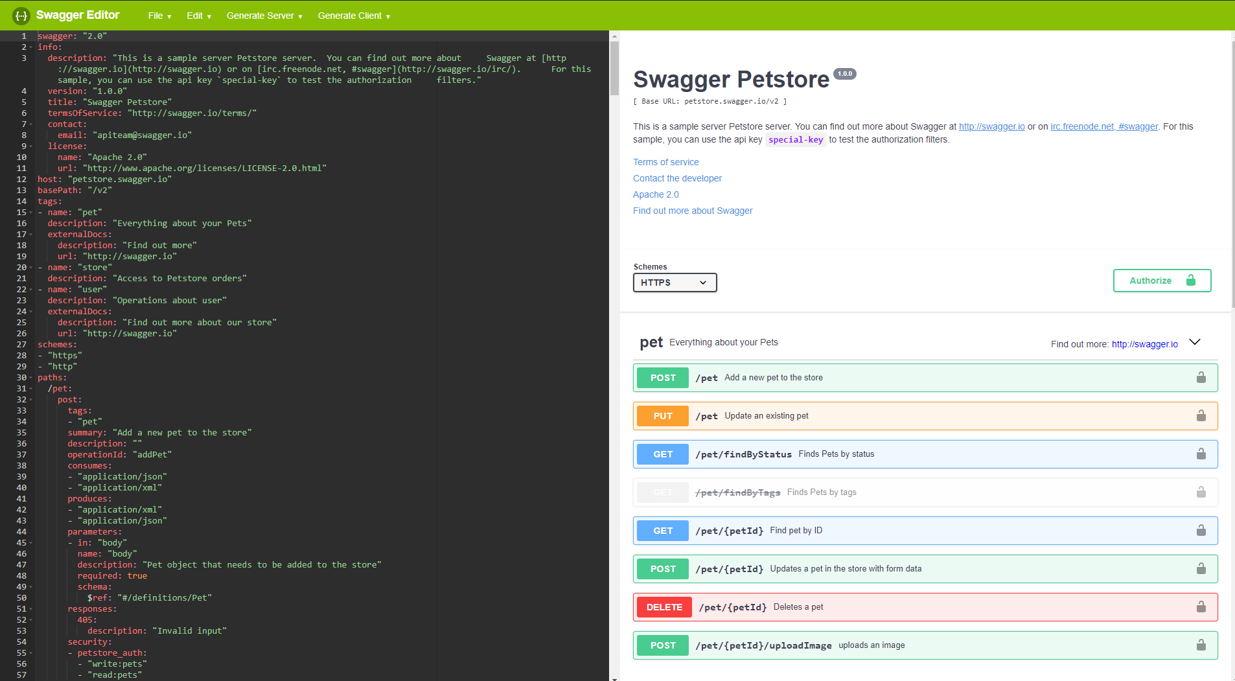The width and height of the screenshot is (1235, 681).
Task: Collapse the pet tag section chevron
Action: click(x=1195, y=342)
